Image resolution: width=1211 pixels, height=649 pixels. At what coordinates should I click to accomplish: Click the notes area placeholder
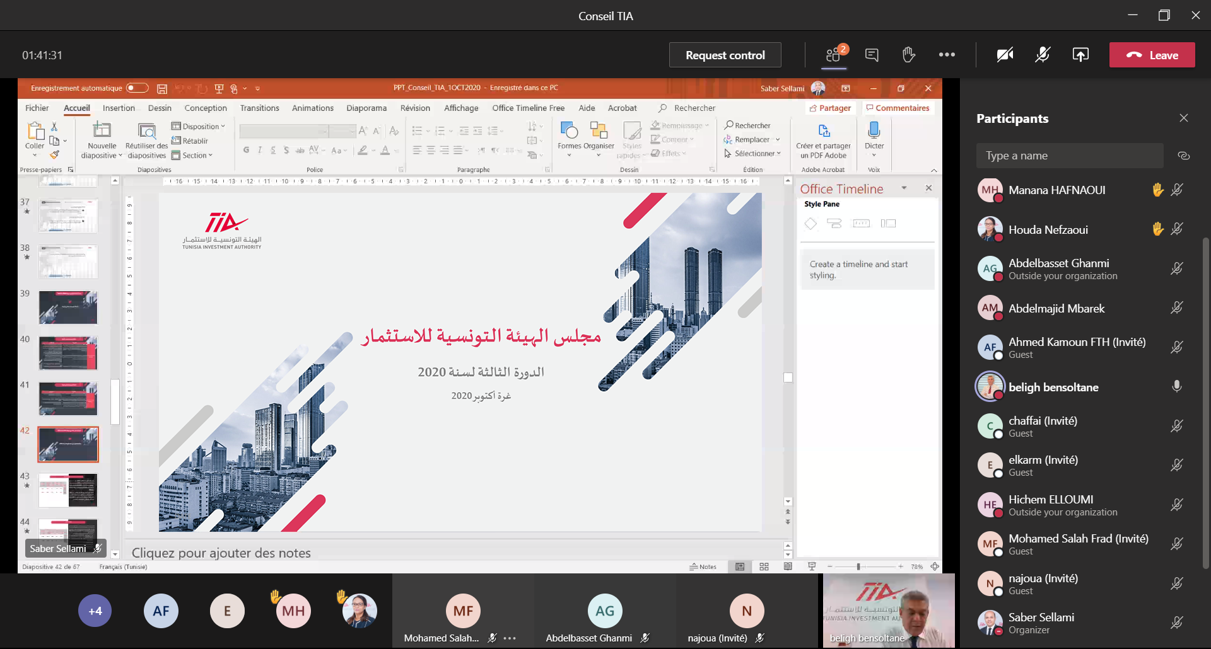coord(221,553)
